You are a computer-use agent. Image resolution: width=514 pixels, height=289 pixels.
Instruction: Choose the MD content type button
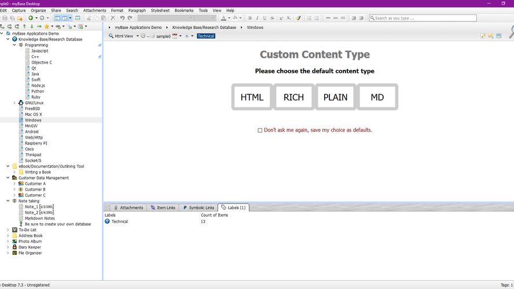377,97
